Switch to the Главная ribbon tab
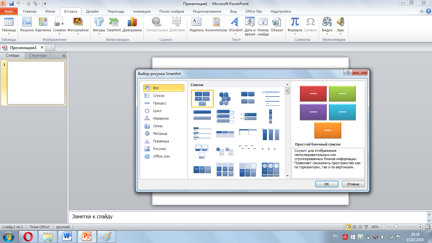Viewport: 432px width, 243px height. (30, 11)
